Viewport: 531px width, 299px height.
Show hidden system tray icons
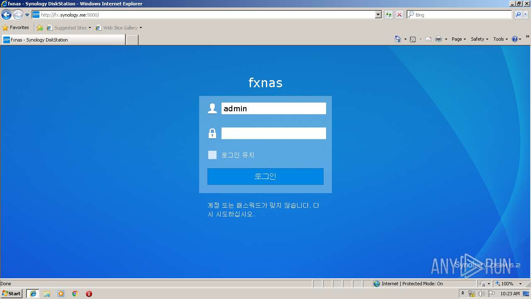(463, 294)
